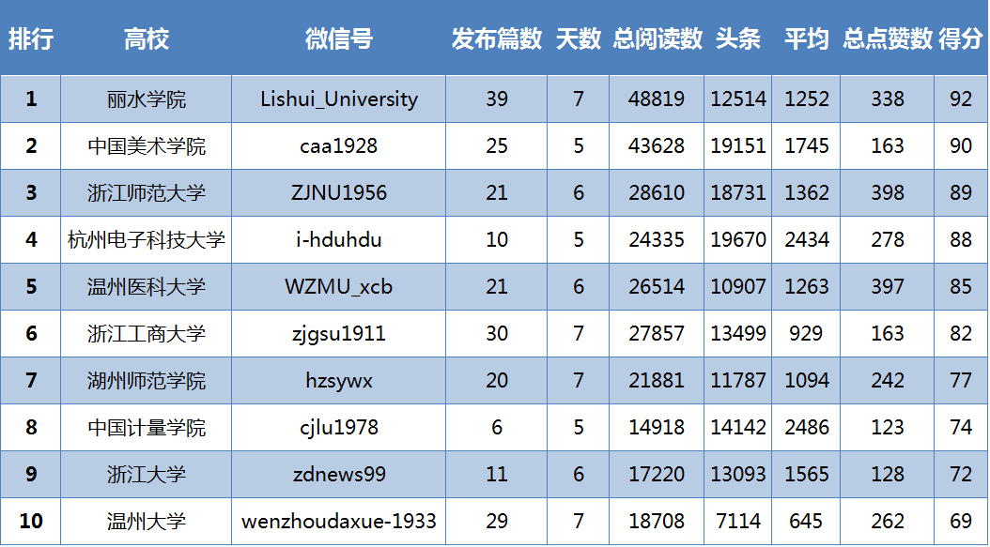The image size is (990, 547).
Task: Click total reads value 26514
Action: click(x=657, y=286)
